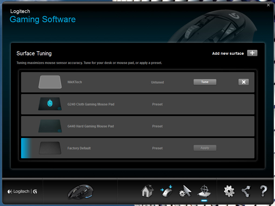Click the Apply button for Factory Default
Viewport: 275px width, 206px height.
pyautogui.click(x=205, y=148)
